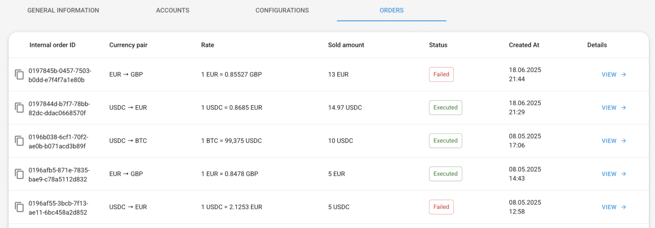Click the Executed badge on the 14.97 USDC order

[x=445, y=108]
